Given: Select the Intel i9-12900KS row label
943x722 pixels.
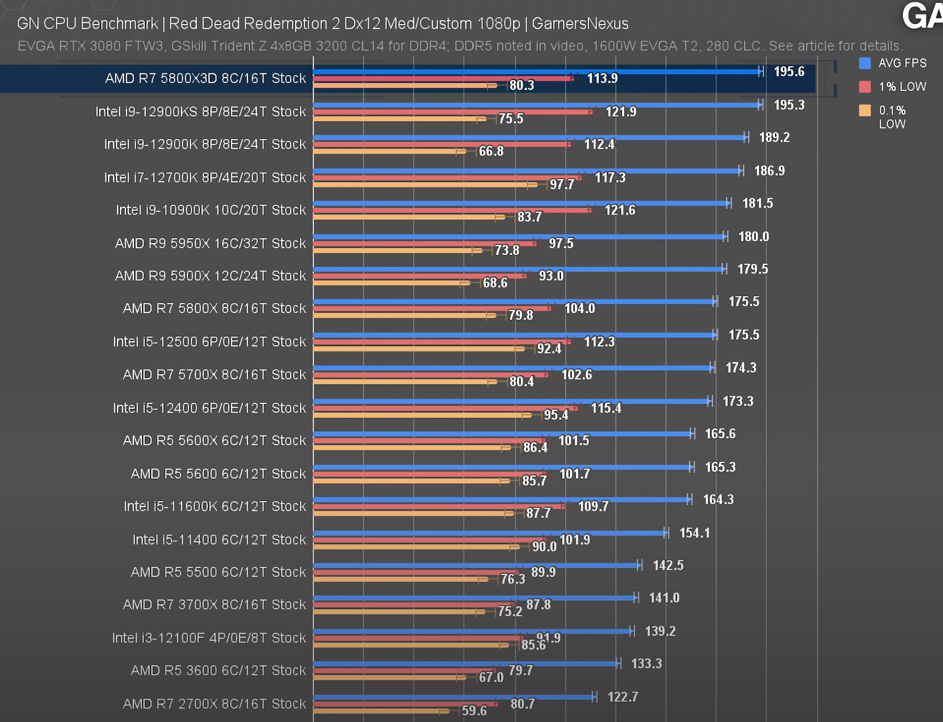Looking at the screenshot, I should point(201,112).
